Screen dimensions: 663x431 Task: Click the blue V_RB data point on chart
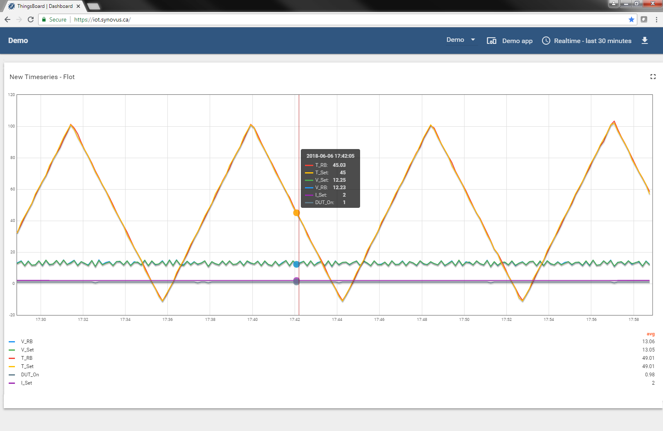(x=297, y=264)
